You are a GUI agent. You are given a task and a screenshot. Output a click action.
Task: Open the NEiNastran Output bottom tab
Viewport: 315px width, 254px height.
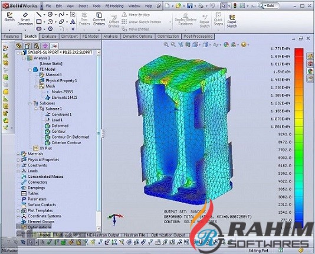[103, 235]
